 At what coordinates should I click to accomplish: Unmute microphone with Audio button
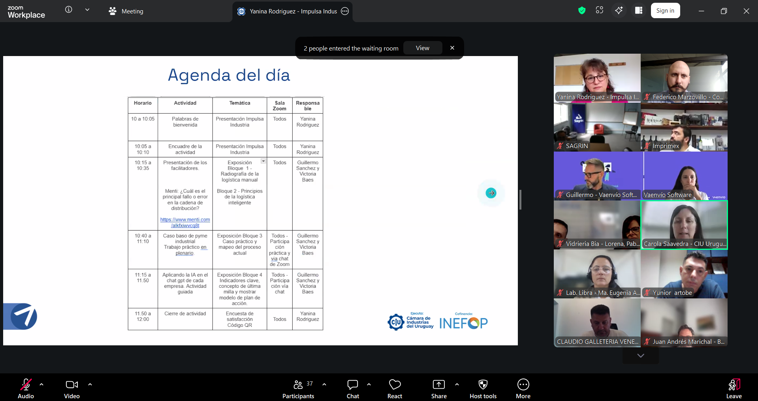[x=26, y=389]
